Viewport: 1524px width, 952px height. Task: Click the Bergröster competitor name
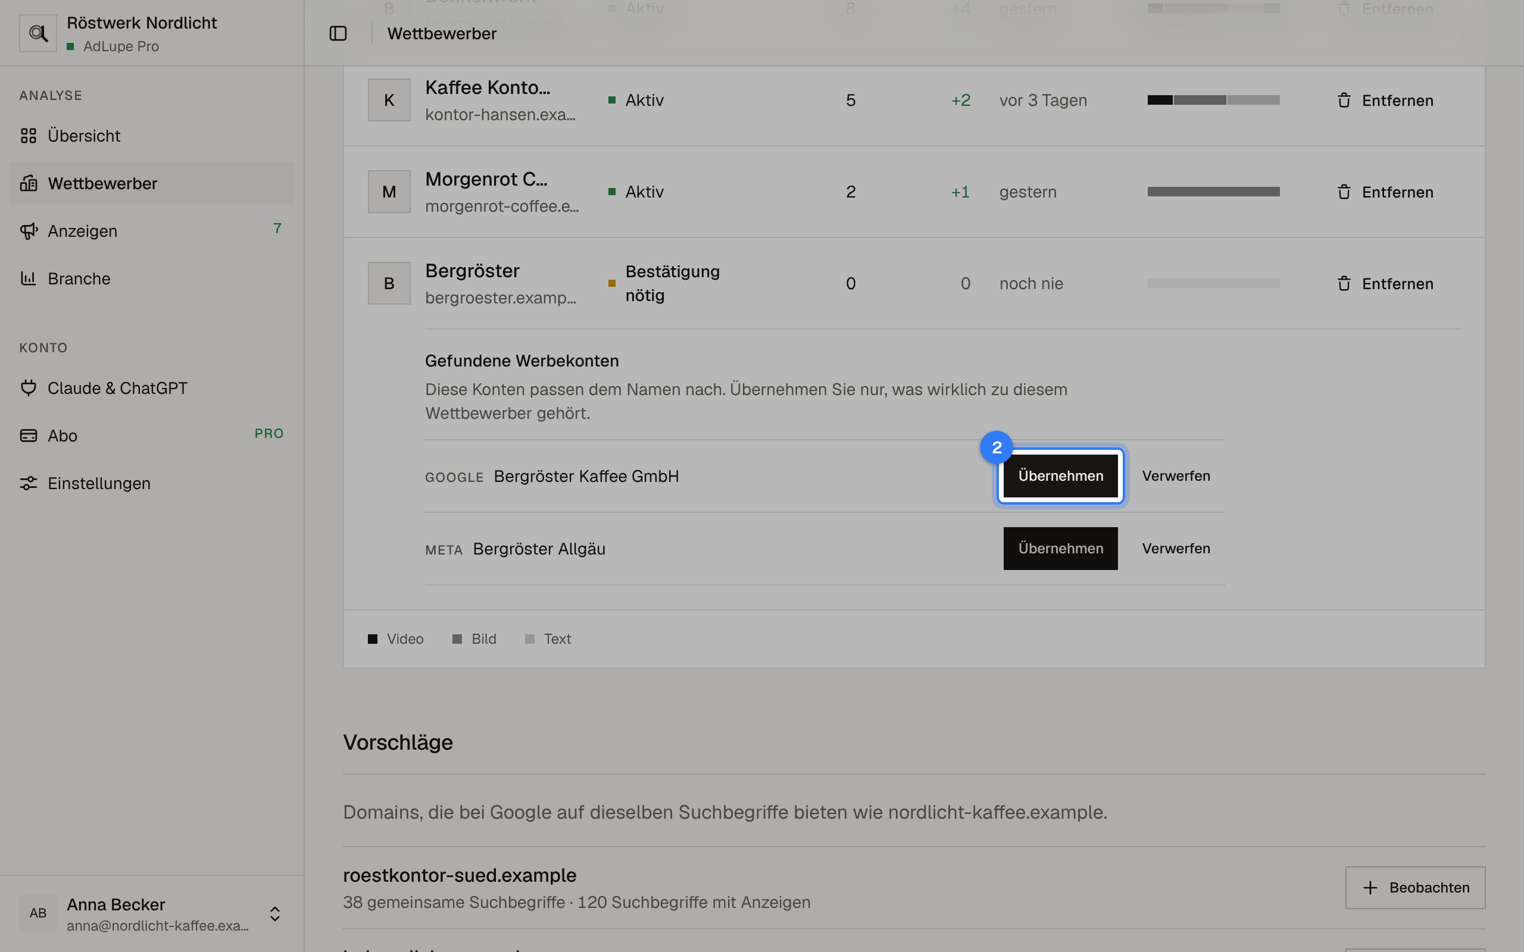click(x=472, y=271)
